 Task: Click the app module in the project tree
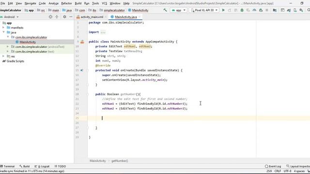[x=9, y=23]
